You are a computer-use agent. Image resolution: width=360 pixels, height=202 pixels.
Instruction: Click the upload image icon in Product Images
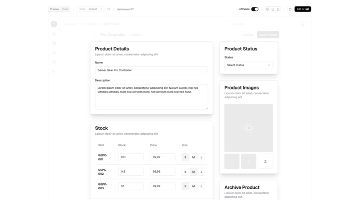(x=265, y=161)
